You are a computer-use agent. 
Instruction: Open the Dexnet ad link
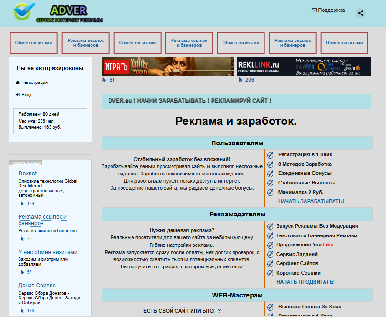point(28,174)
